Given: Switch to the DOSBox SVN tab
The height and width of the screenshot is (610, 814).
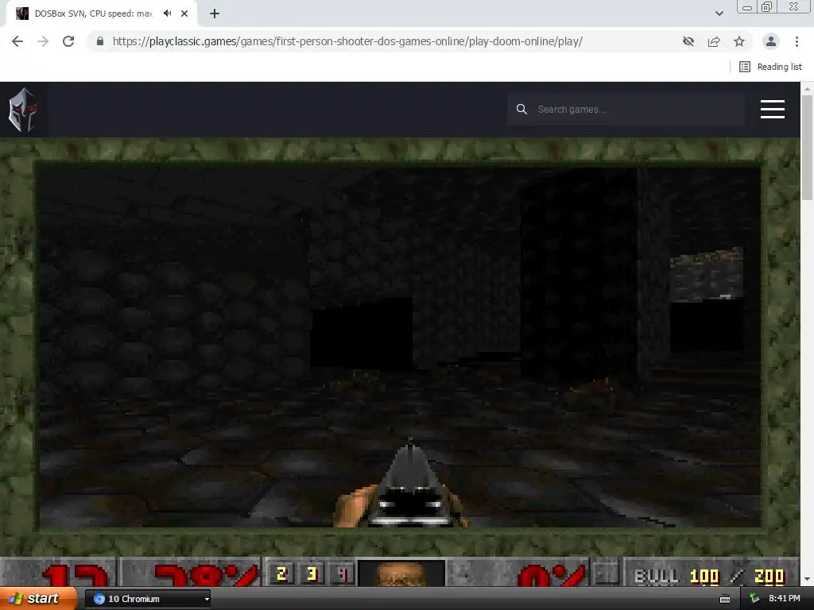Looking at the screenshot, I should [x=94, y=14].
